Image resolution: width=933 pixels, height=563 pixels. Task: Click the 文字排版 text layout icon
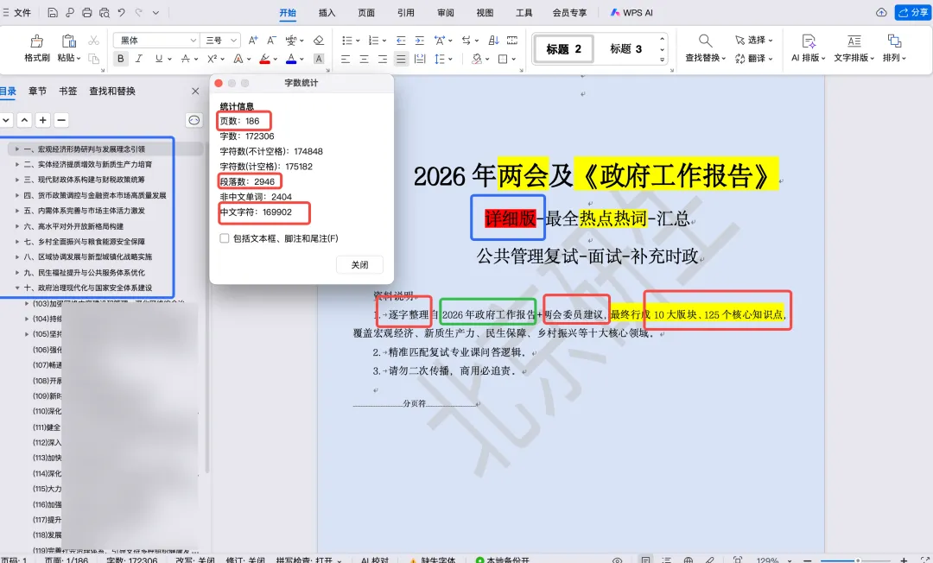[x=854, y=41]
